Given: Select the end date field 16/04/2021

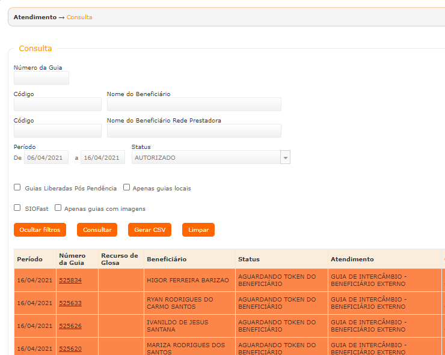Looking at the screenshot, I should tap(103, 157).
